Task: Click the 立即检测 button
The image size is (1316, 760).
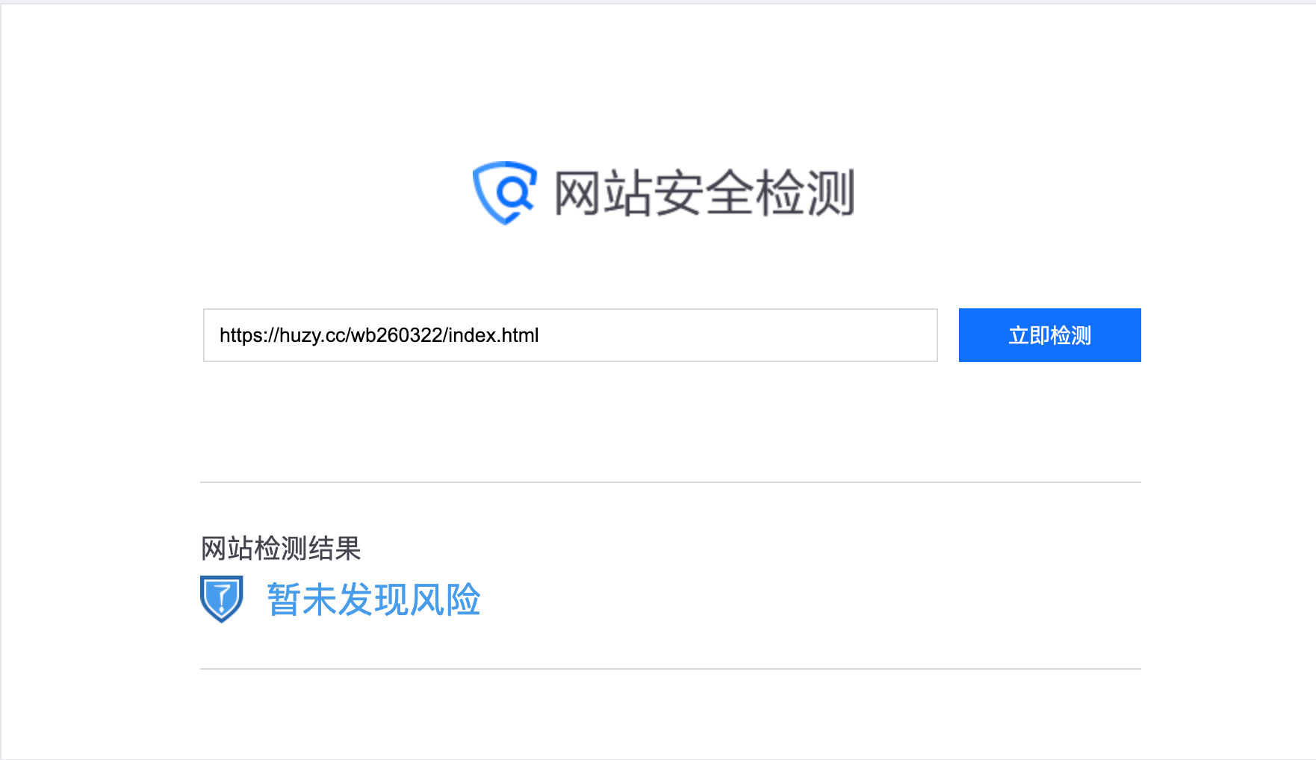Action: (1049, 335)
